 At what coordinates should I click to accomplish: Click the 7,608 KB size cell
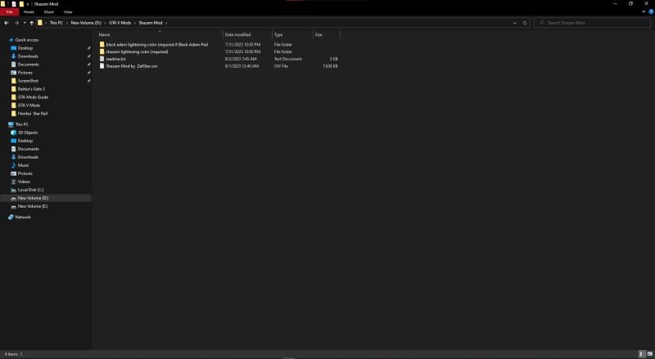coord(330,66)
